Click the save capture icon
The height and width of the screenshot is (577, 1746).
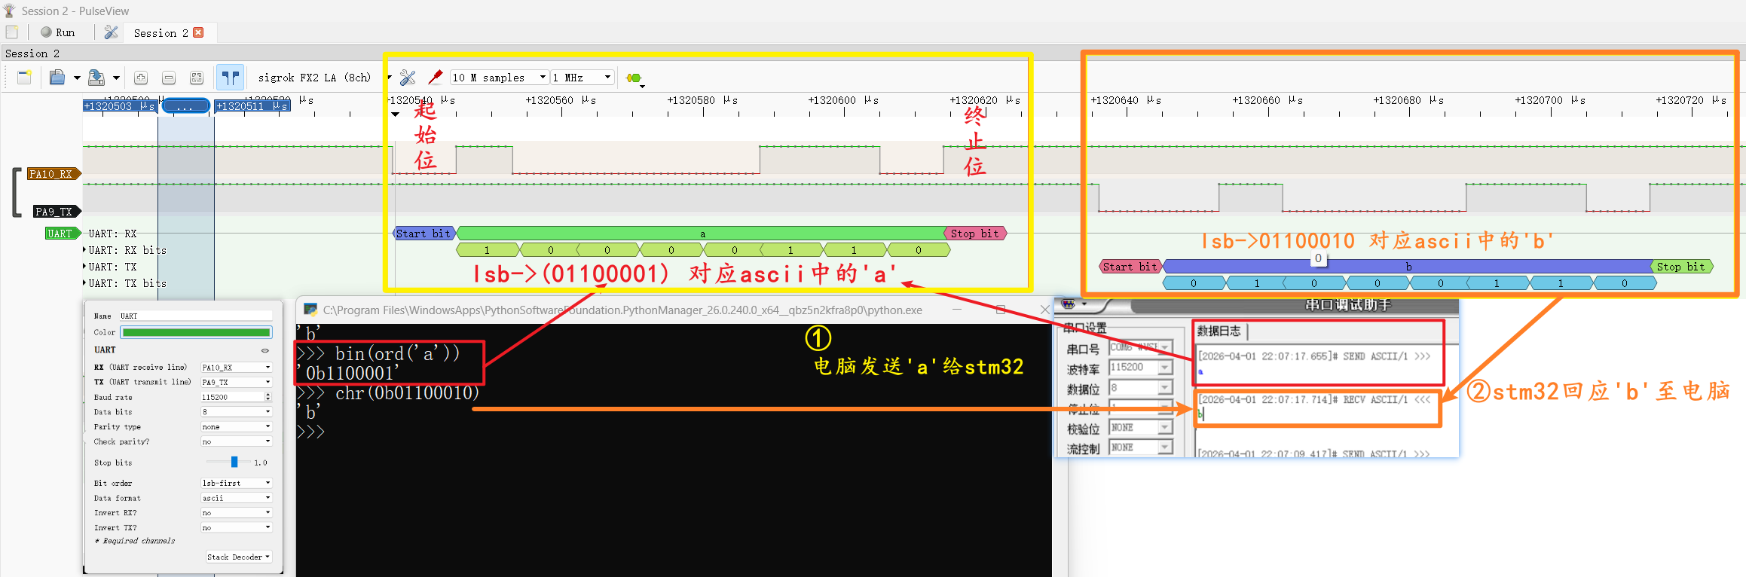tap(96, 78)
